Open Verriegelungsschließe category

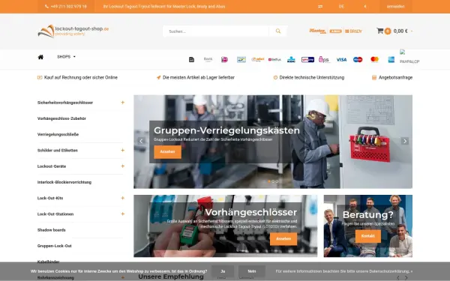58,134
